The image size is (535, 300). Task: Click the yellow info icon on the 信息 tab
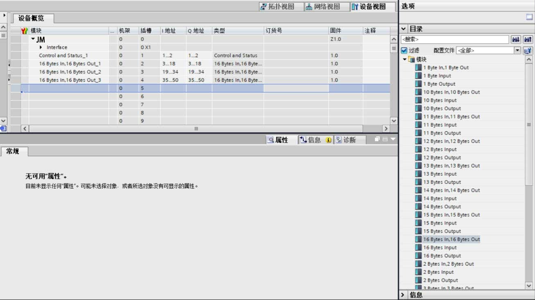[x=328, y=140]
